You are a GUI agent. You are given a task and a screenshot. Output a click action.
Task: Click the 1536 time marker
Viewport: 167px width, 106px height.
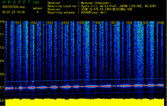click(97, 23)
